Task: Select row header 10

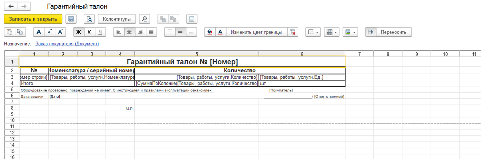Action: pos(12,120)
